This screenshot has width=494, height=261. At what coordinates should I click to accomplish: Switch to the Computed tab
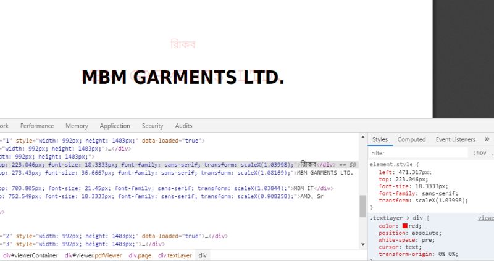411,139
